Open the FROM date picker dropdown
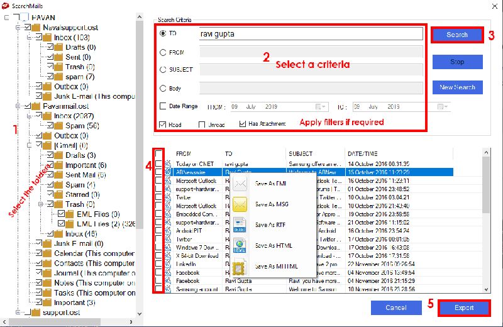Viewport: 503px width, 327px height. 321,107
